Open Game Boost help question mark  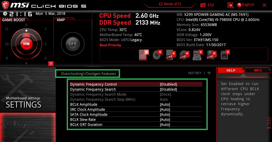(x=51, y=64)
